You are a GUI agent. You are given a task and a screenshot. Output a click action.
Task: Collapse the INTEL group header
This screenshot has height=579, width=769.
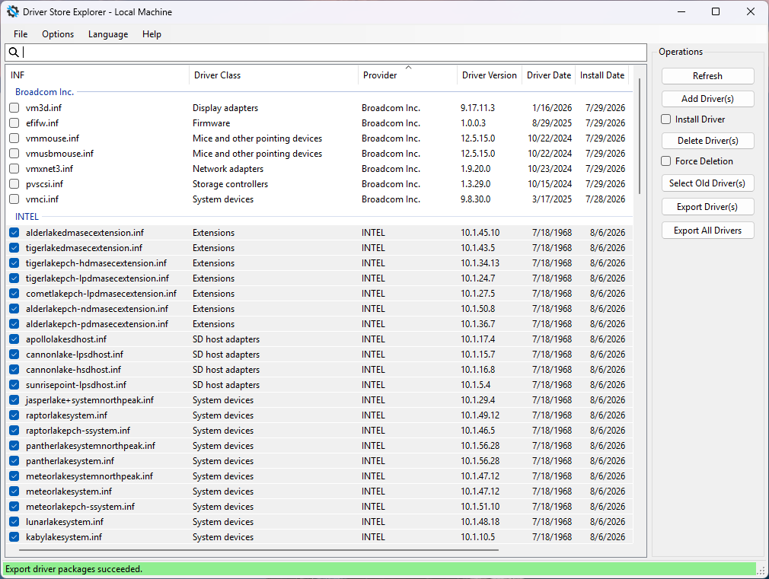pos(27,217)
